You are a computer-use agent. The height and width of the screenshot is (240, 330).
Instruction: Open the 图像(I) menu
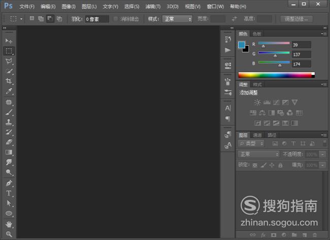tap(69, 7)
